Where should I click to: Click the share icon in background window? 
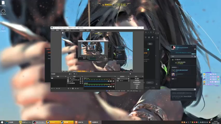152,37
